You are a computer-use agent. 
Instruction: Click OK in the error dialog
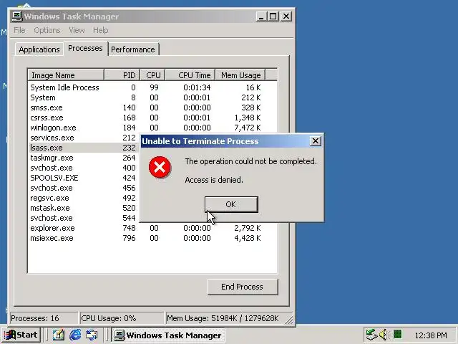click(x=231, y=204)
